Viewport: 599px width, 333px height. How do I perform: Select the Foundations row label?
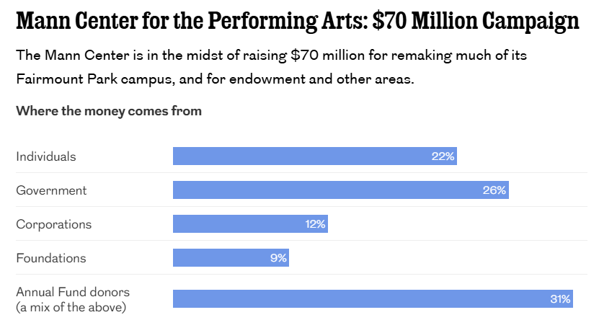click(51, 258)
